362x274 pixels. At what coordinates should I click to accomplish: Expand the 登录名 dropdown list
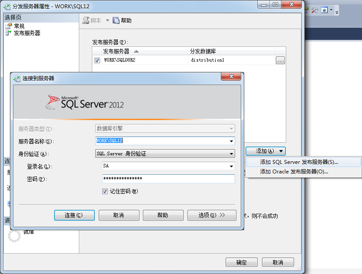click(x=231, y=166)
